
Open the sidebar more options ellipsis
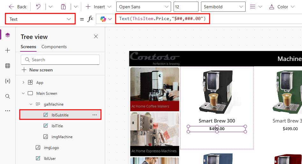(8, 111)
